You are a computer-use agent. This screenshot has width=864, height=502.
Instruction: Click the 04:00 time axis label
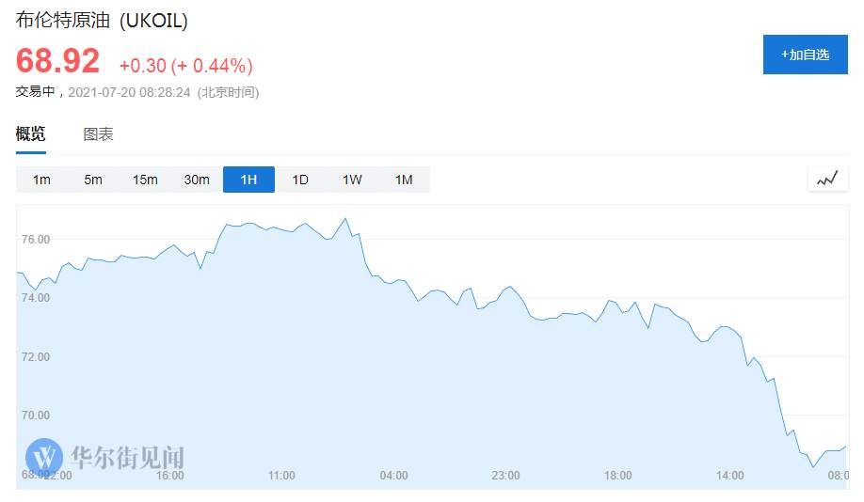(394, 475)
